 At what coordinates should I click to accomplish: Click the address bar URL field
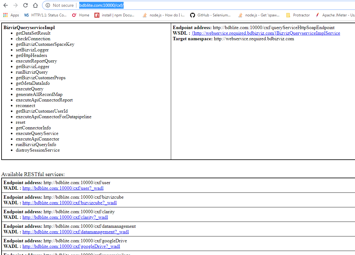186,5
